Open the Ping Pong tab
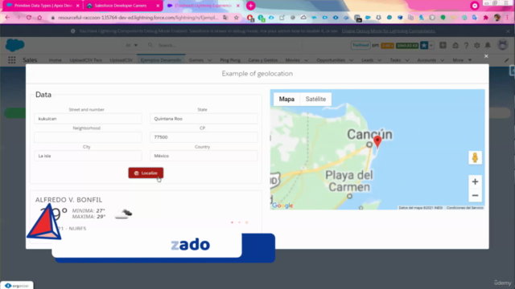Image resolution: width=515 pixels, height=289 pixels. (230, 60)
